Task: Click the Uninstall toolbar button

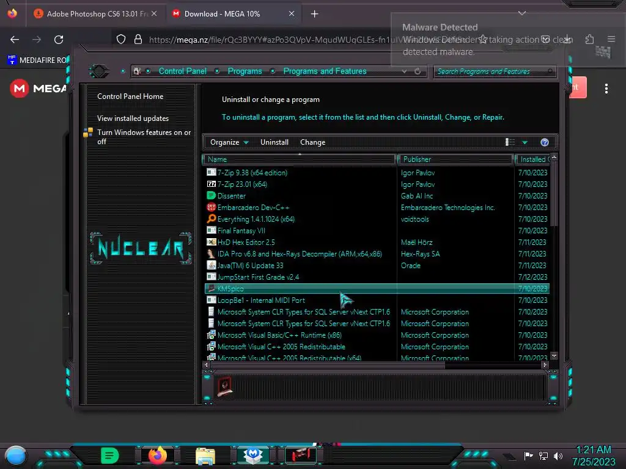Action: click(x=274, y=142)
